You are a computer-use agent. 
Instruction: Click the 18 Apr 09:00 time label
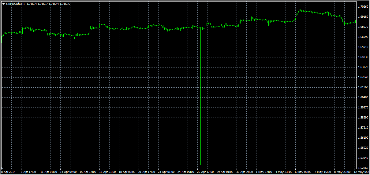pyautogui.click(x=127, y=172)
